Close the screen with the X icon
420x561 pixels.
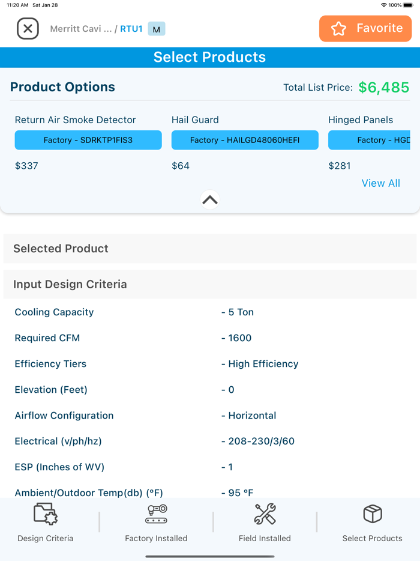click(x=28, y=28)
